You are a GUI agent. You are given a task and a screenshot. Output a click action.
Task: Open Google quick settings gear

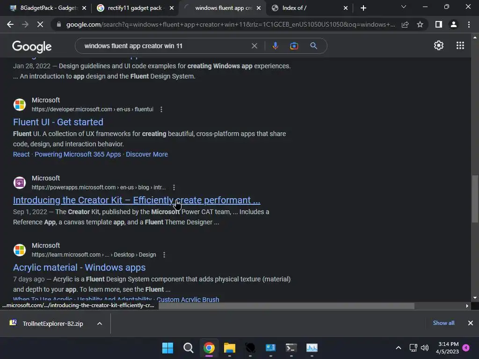click(x=439, y=45)
